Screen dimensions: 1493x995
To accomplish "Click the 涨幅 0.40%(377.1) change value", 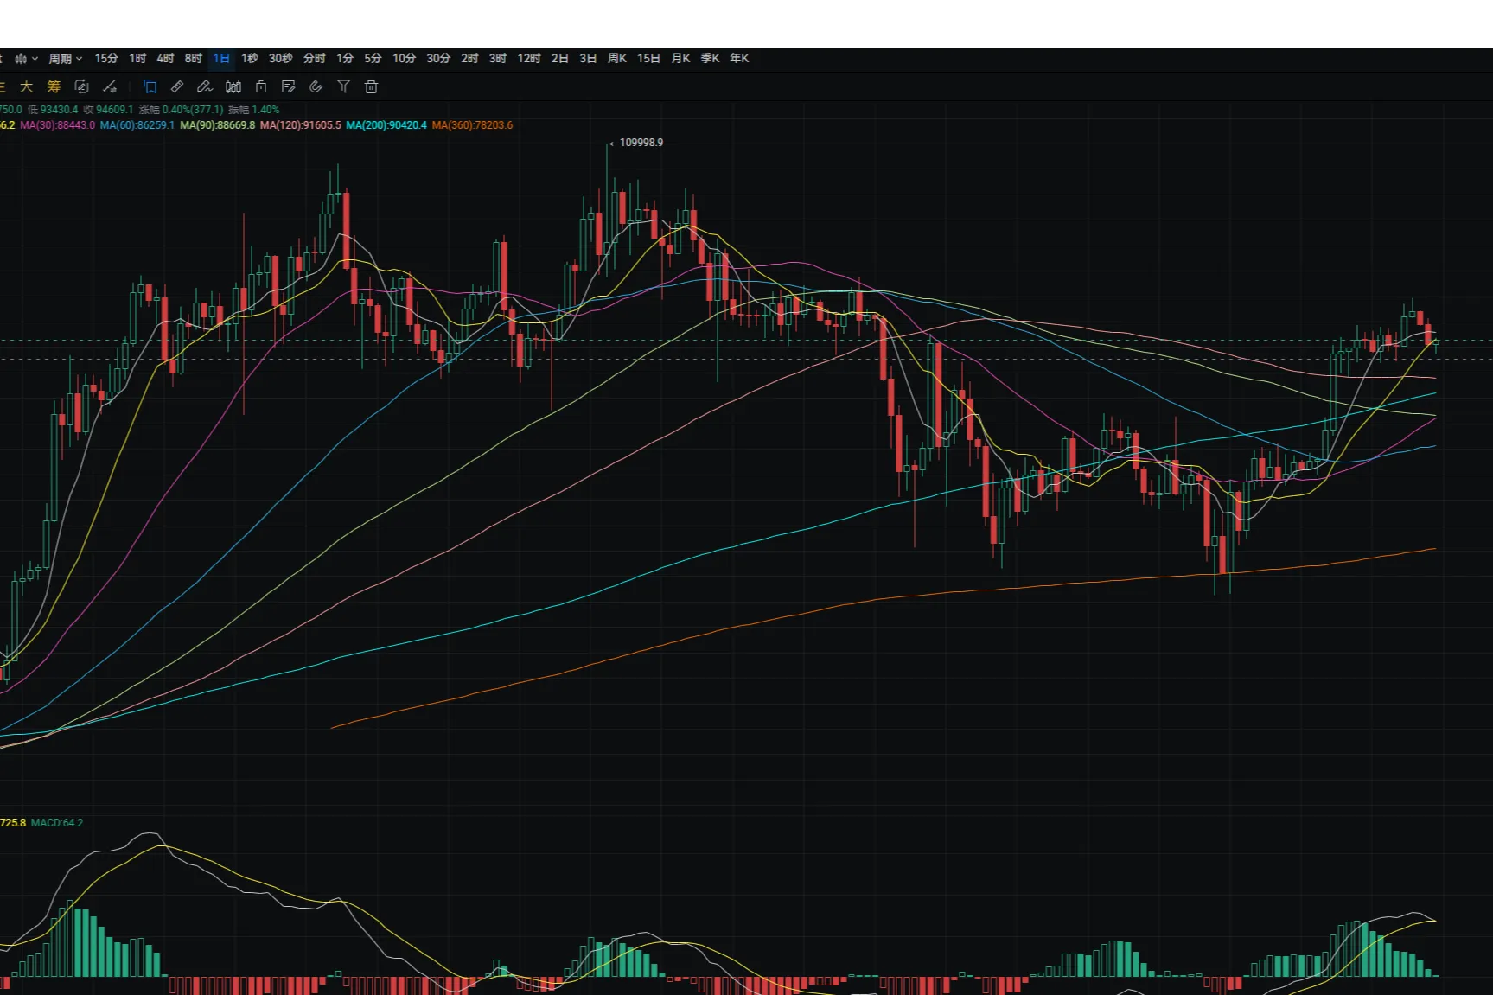I will point(182,110).
